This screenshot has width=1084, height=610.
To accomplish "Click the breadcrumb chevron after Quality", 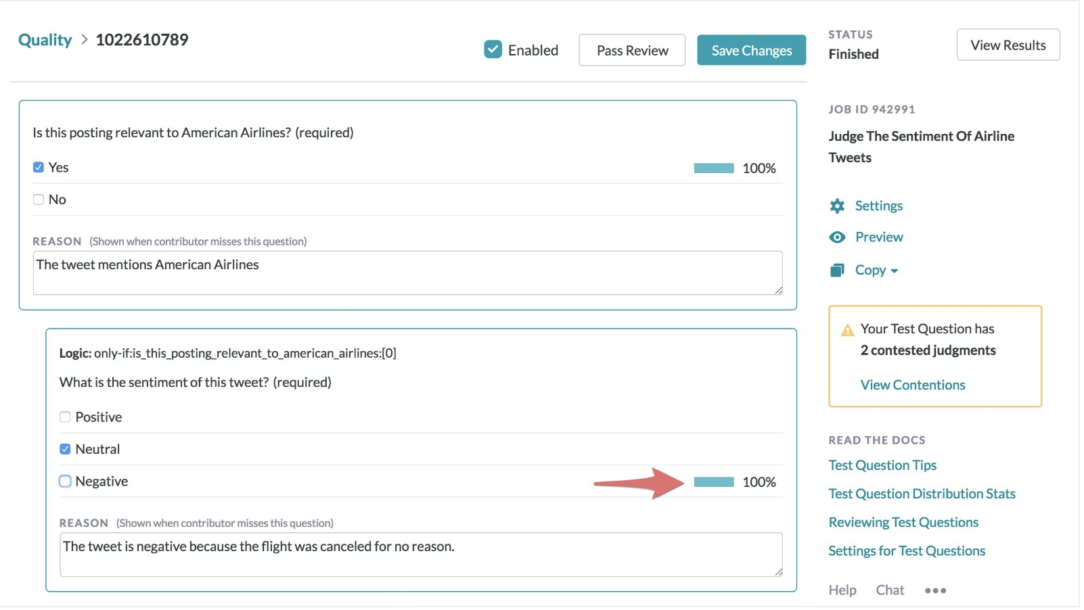I will pyautogui.click(x=85, y=40).
